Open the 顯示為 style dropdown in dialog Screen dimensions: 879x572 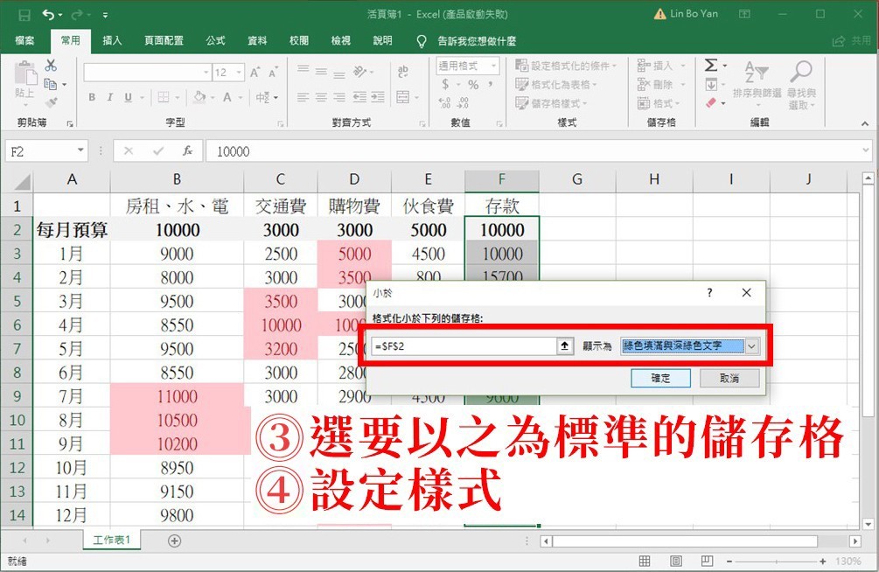coord(752,346)
